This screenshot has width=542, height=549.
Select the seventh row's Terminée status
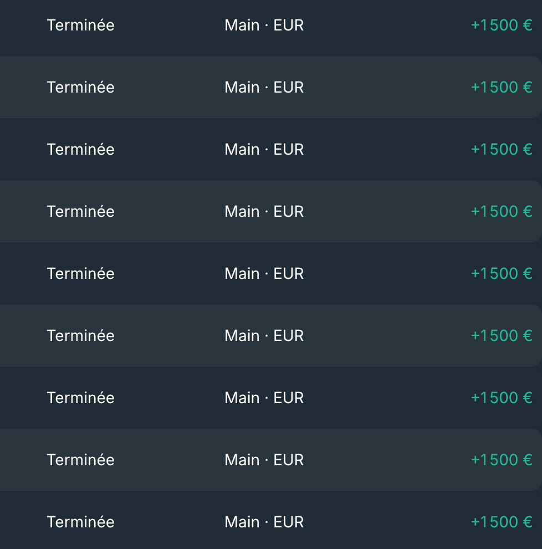81,398
